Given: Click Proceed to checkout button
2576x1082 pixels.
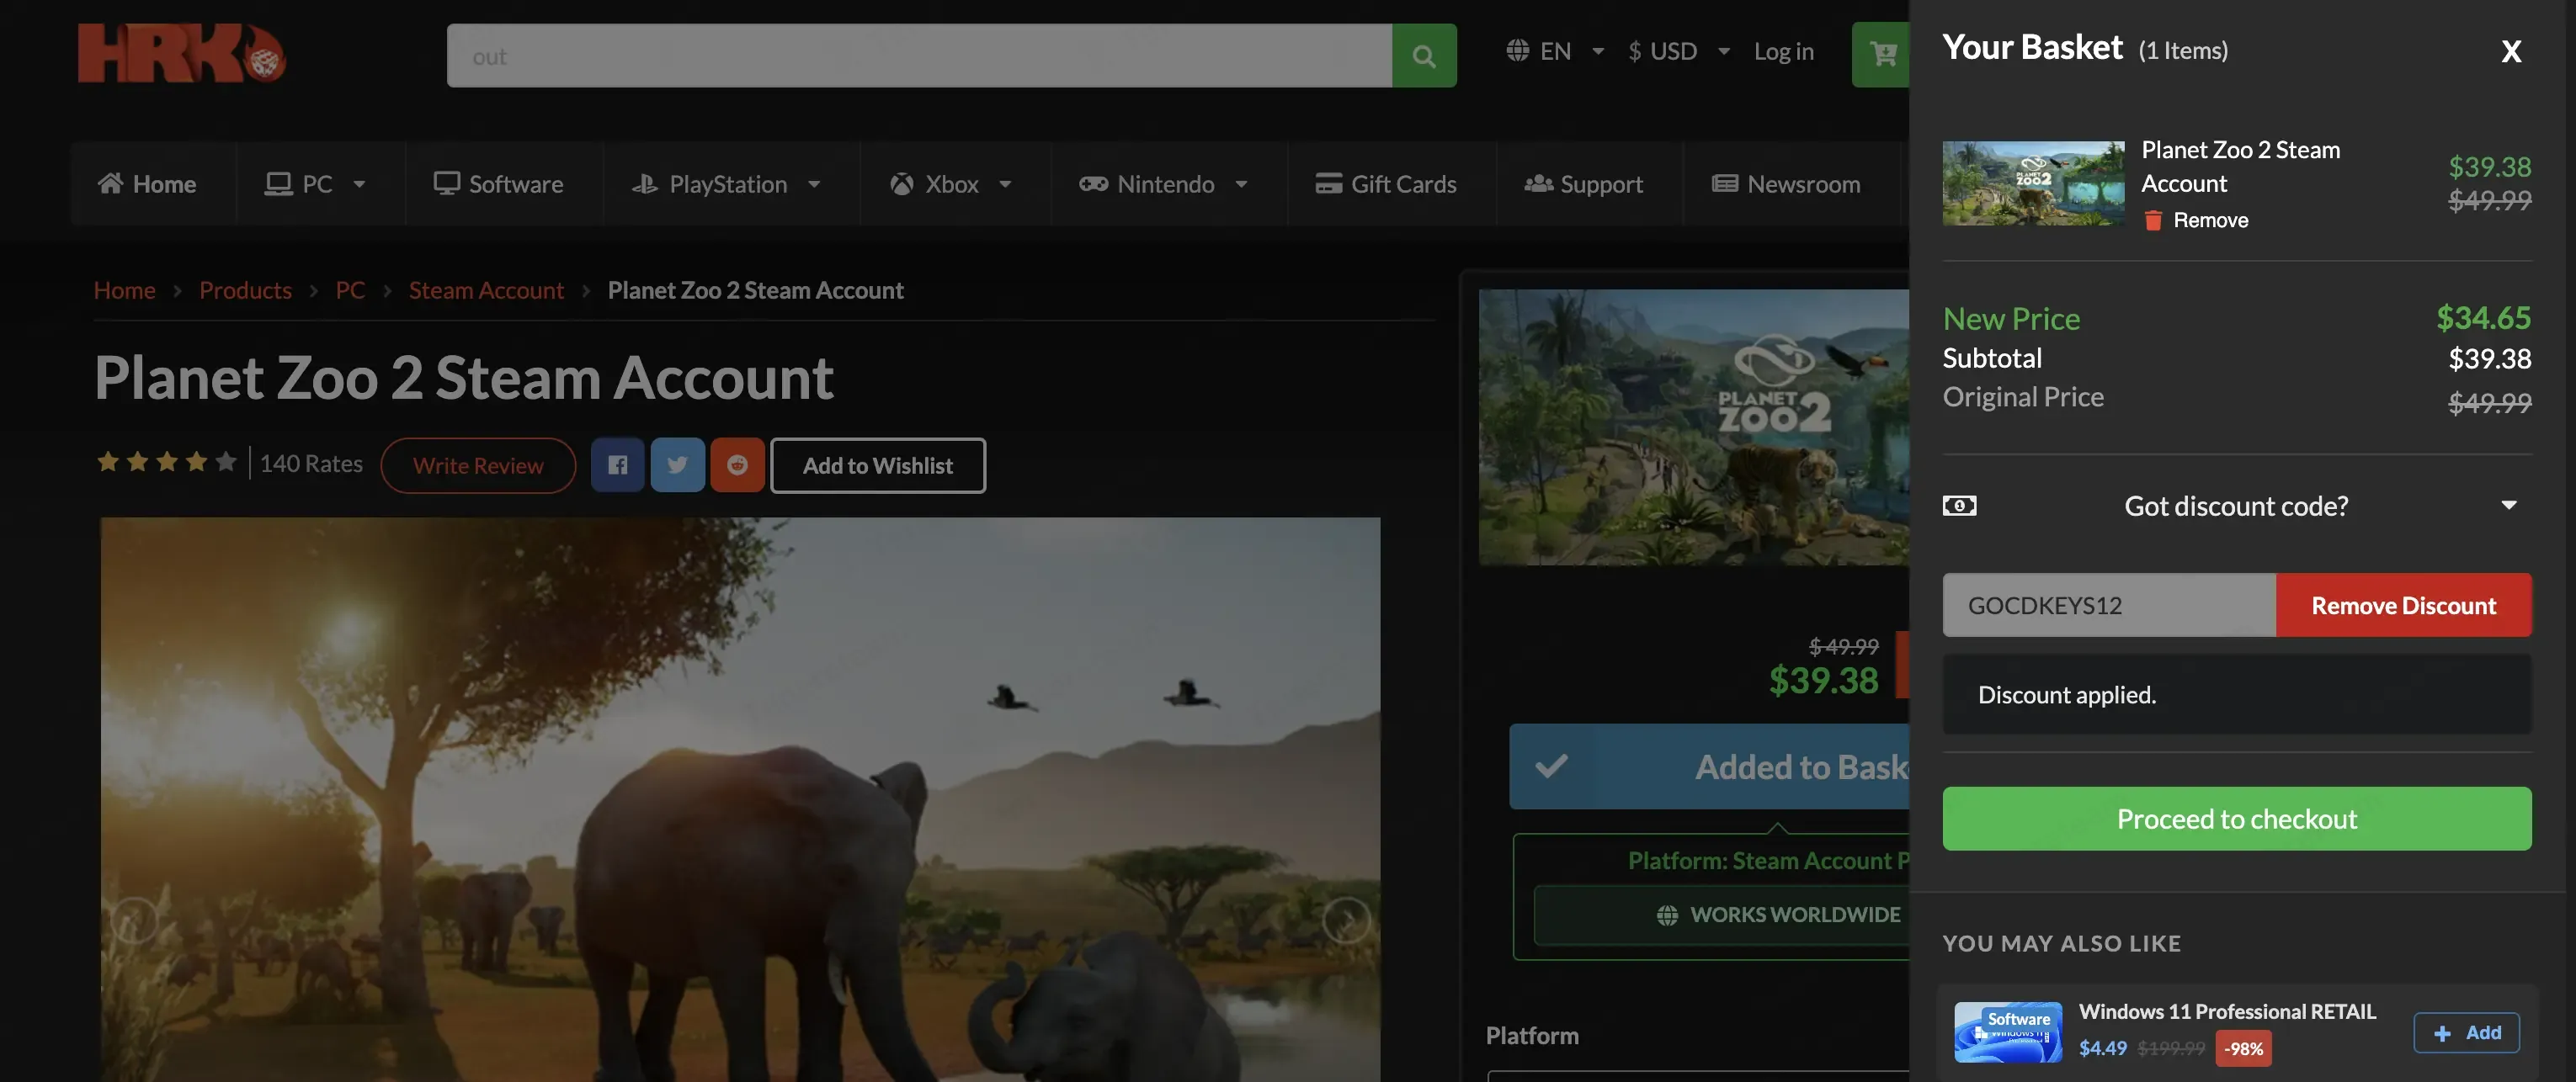Looking at the screenshot, I should pos(2237,819).
